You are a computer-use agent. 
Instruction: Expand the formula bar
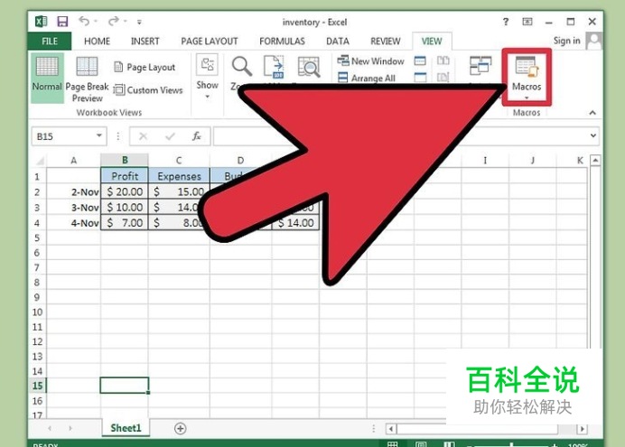pyautogui.click(x=593, y=135)
